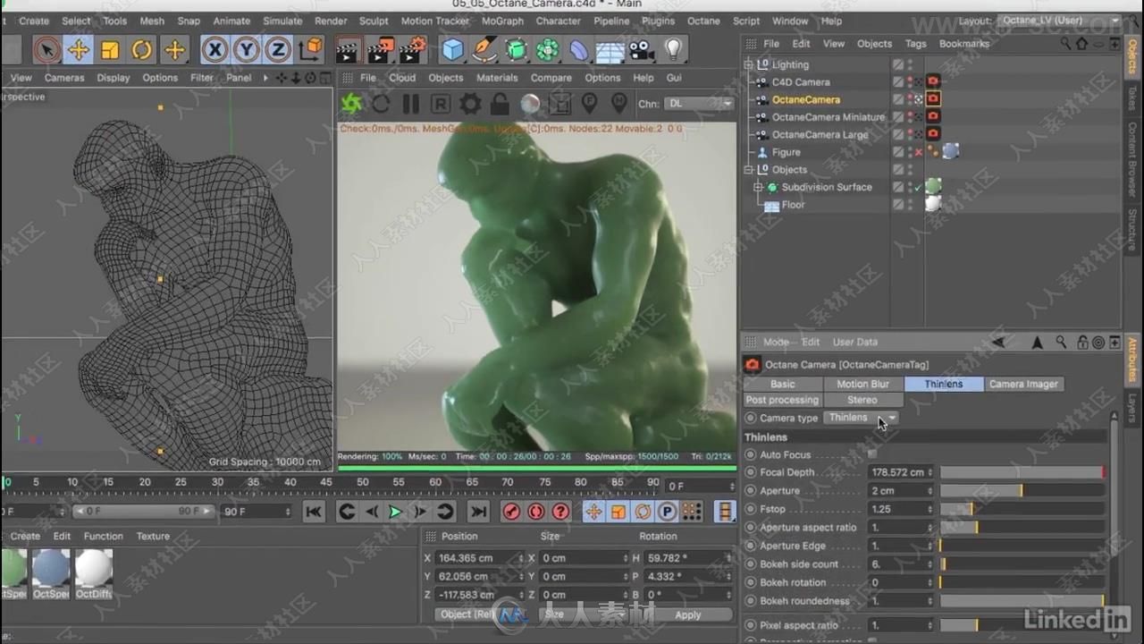Add a Light bulb object
The width and height of the screenshot is (1144, 644).
coord(673,50)
